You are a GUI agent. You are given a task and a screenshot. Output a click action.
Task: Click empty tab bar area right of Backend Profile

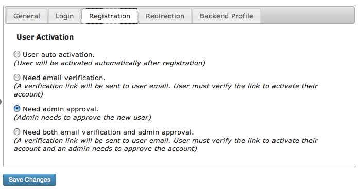point(307,15)
